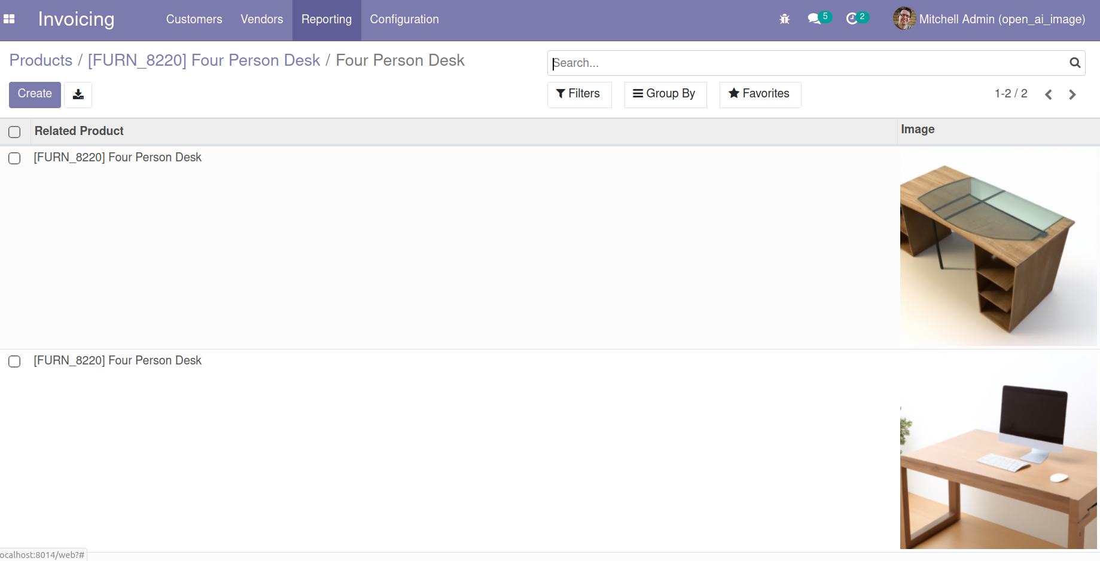Open the Configuration menu
This screenshot has height=561, width=1100.
[x=404, y=19]
